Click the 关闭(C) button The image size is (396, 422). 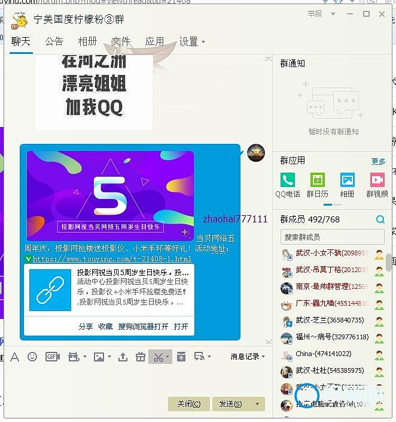click(189, 404)
